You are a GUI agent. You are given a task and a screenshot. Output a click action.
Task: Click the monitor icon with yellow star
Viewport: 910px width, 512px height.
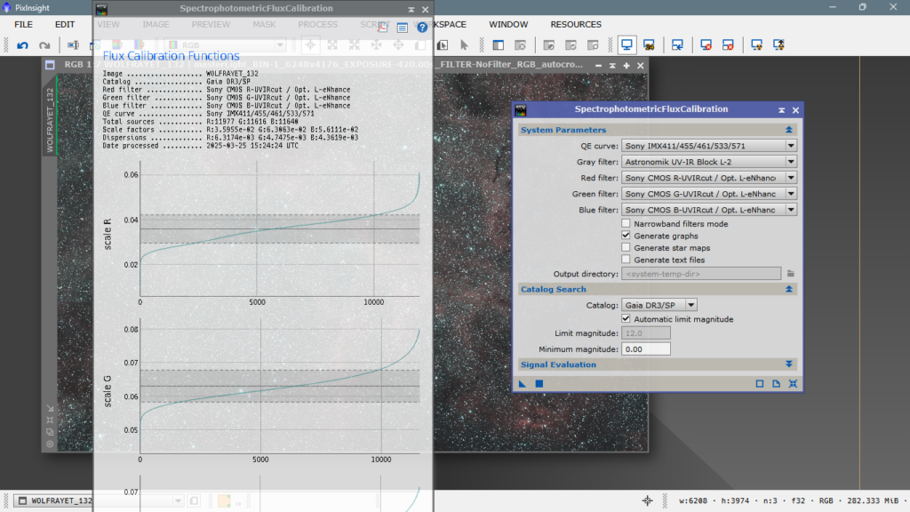(756, 45)
